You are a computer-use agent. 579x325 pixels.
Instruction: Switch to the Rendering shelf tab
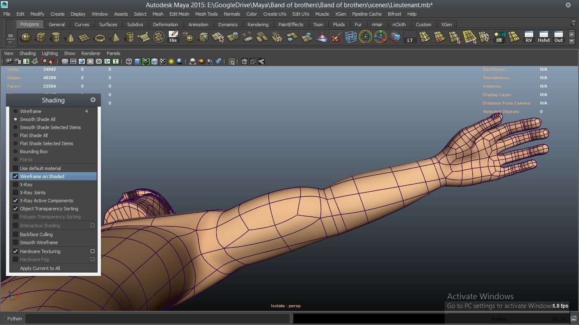point(258,25)
